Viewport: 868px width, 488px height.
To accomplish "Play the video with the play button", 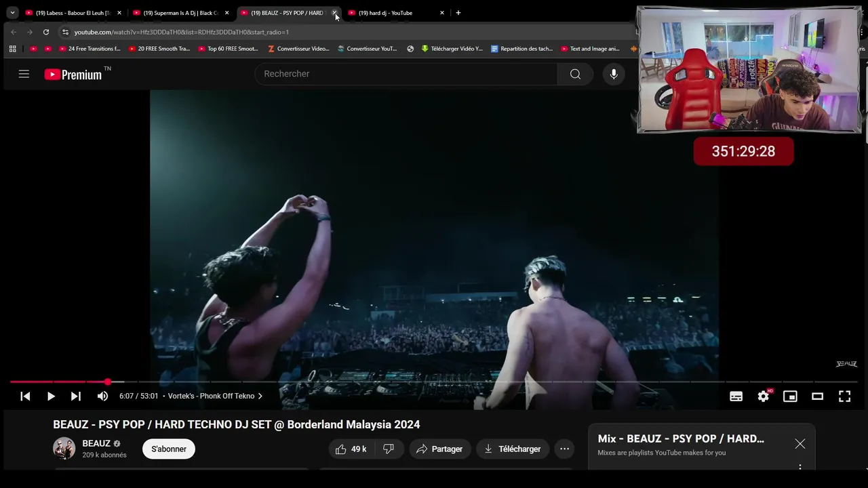I will point(51,396).
